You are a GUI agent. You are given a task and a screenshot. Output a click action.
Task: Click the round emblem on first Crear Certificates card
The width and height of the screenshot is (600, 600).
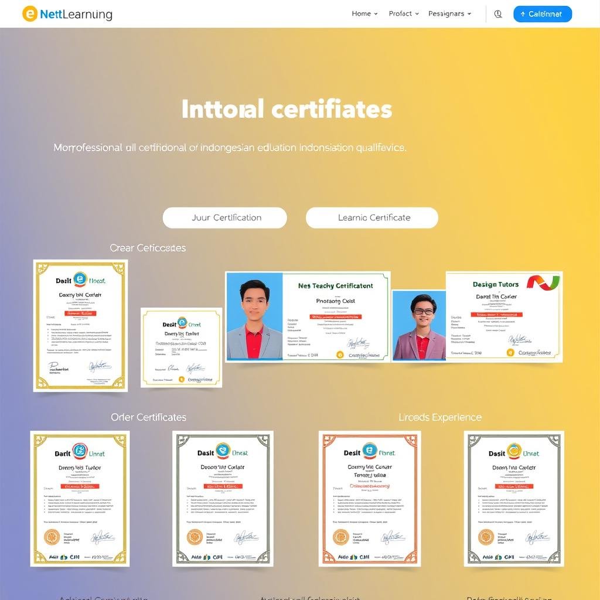click(80, 280)
